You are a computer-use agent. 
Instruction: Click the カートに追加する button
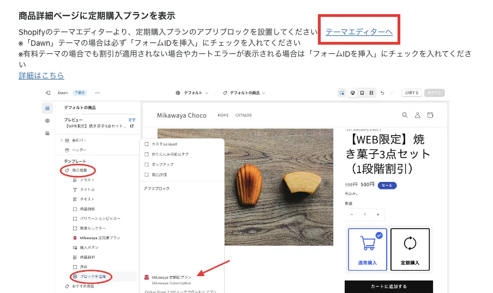pyautogui.click(x=389, y=286)
